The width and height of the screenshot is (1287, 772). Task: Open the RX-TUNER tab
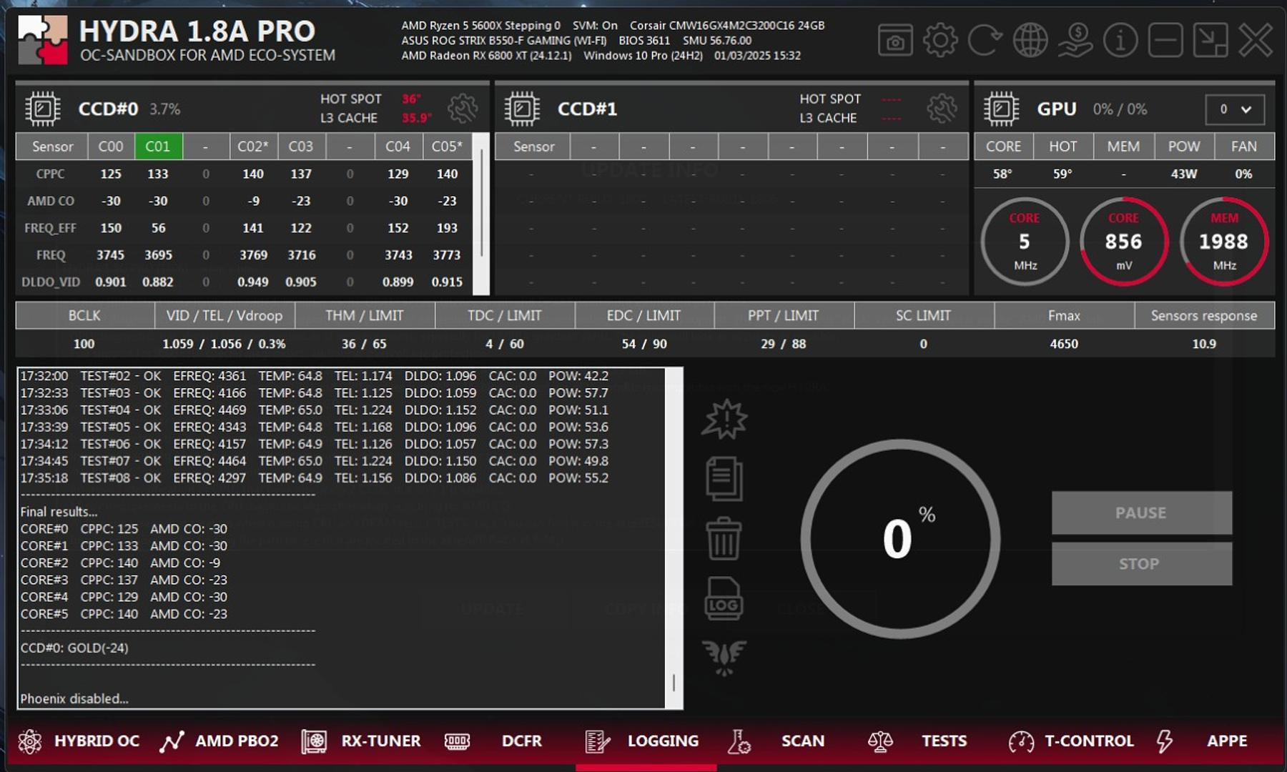point(381,741)
